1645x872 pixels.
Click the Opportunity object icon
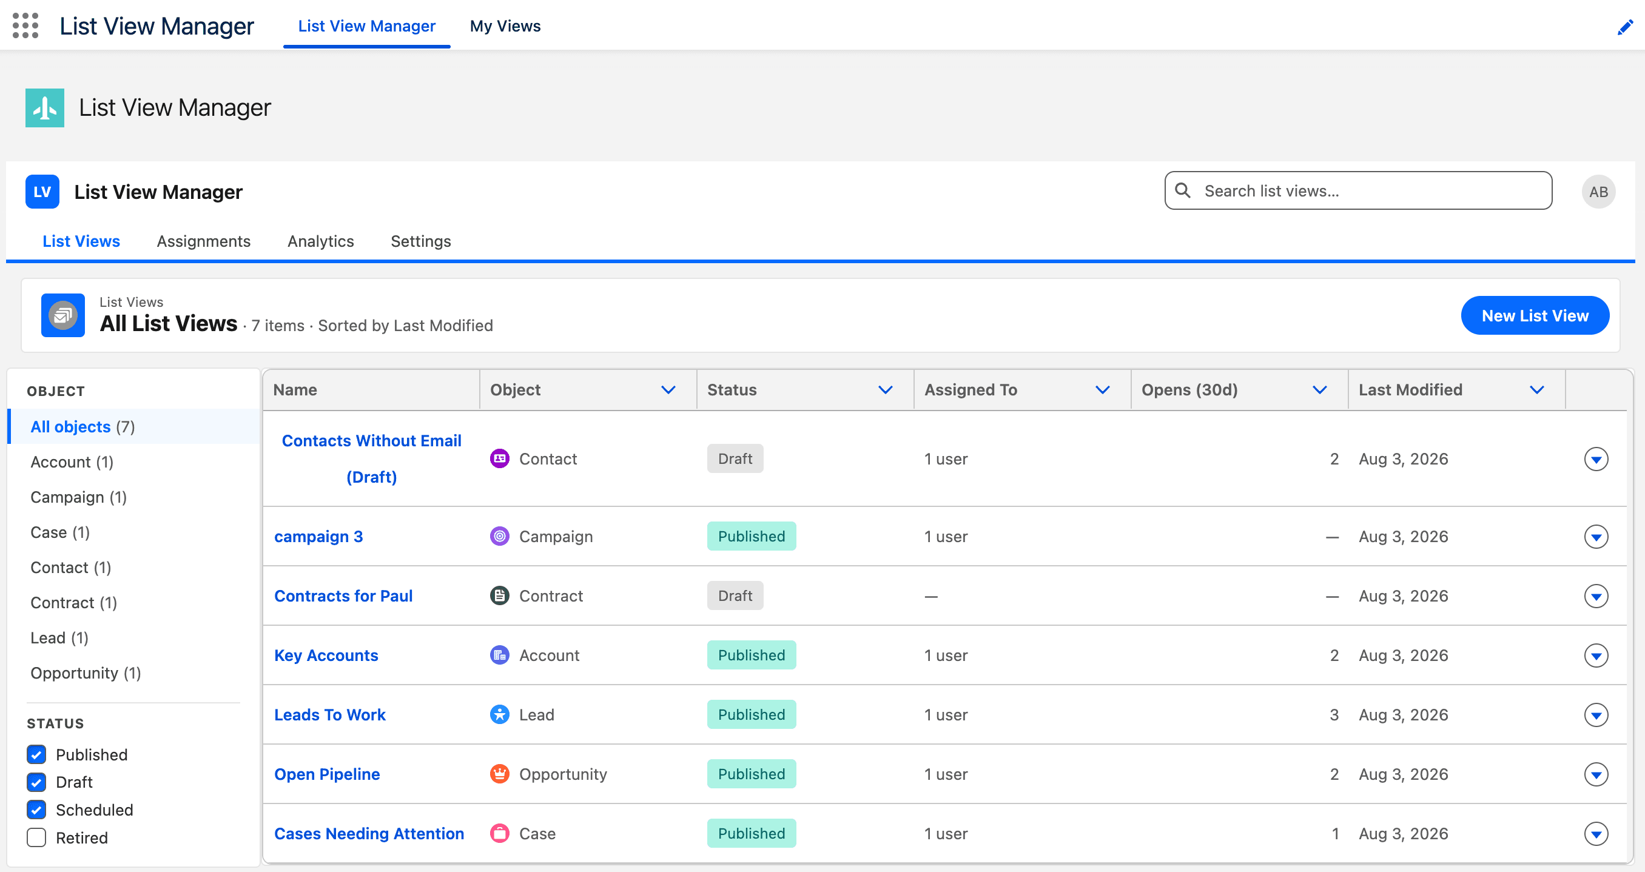point(499,774)
